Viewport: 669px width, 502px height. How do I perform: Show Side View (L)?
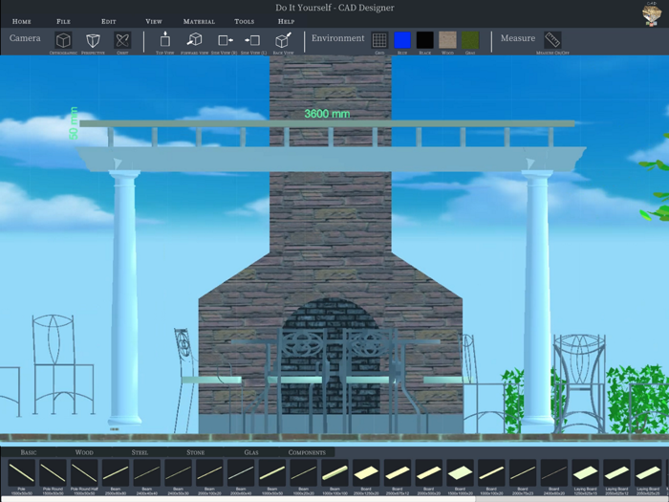coord(253,40)
